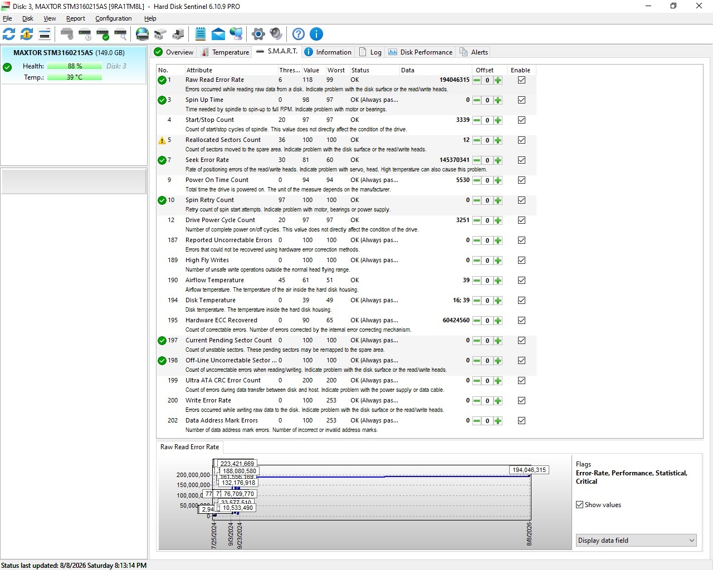Click the green minus for Current Pending Sector Count
This screenshot has width=713, height=570.
click(477, 341)
